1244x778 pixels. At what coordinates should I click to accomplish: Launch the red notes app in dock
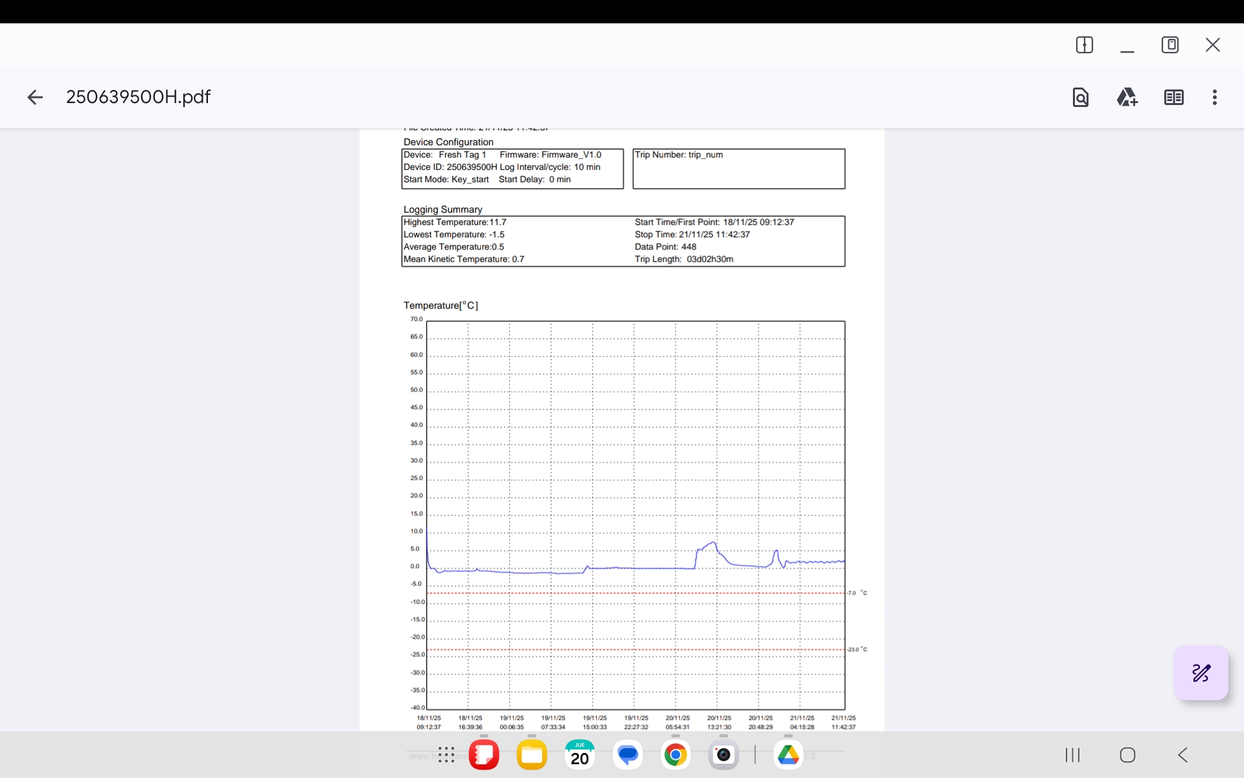click(x=484, y=755)
